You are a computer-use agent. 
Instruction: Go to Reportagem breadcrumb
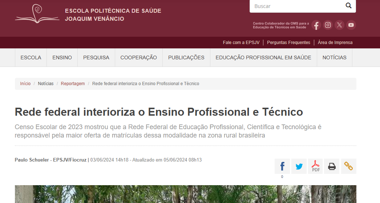pyautogui.click(x=73, y=84)
